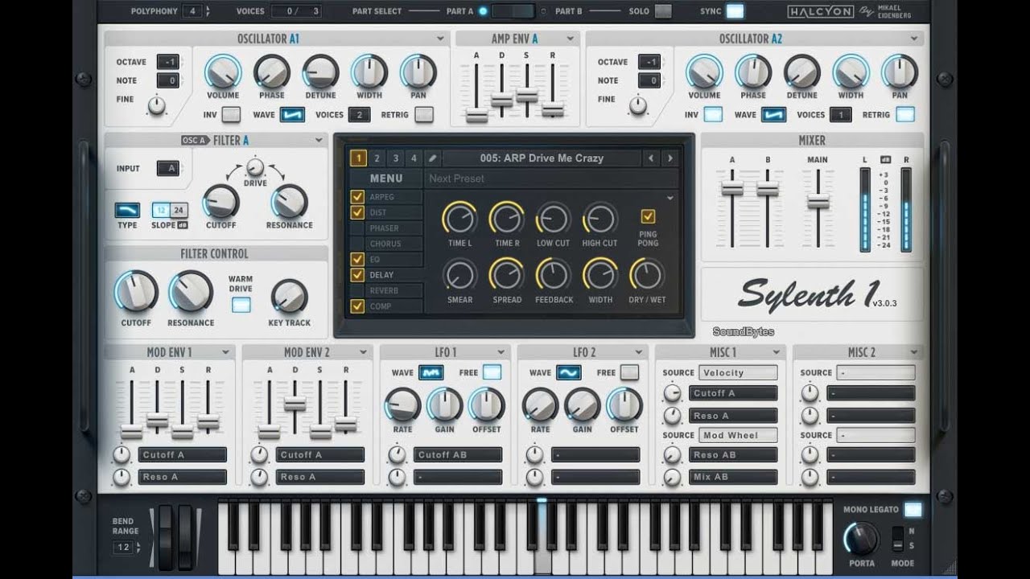Toggle the Solo button

point(663,11)
